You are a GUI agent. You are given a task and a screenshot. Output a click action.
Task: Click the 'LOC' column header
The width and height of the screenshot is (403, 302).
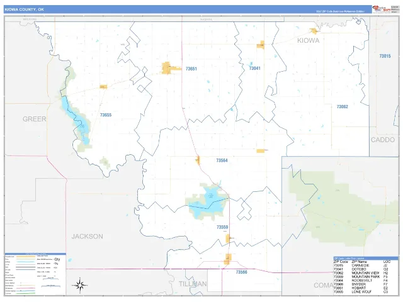[387, 262]
